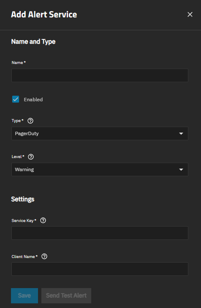Click the Client Name help question icon

pyautogui.click(x=44, y=256)
